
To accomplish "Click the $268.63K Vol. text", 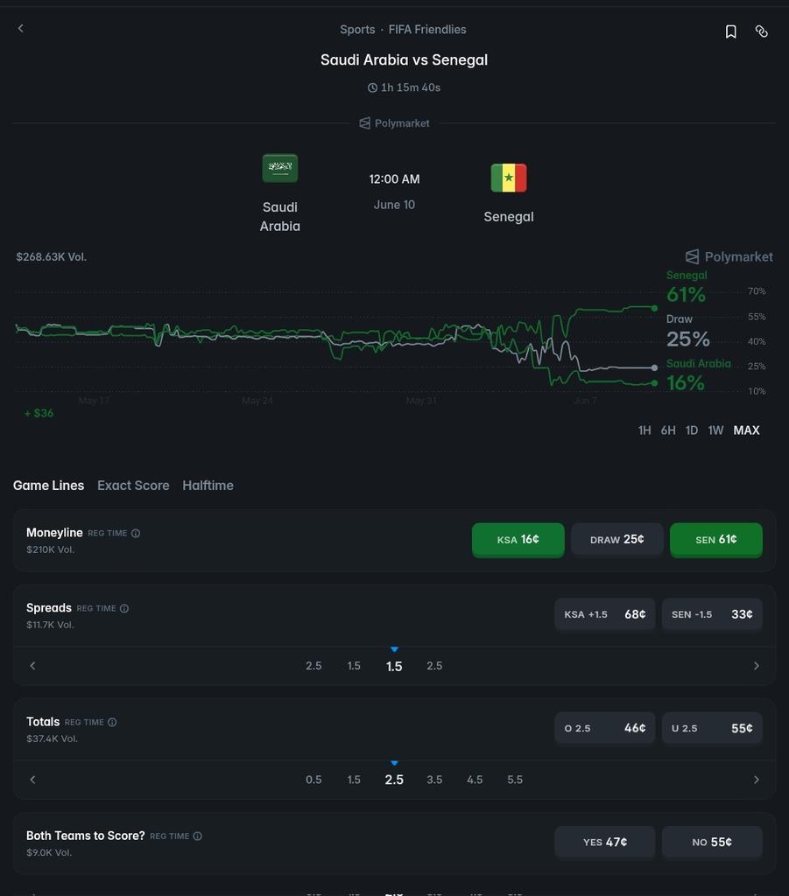I will pyautogui.click(x=52, y=257).
